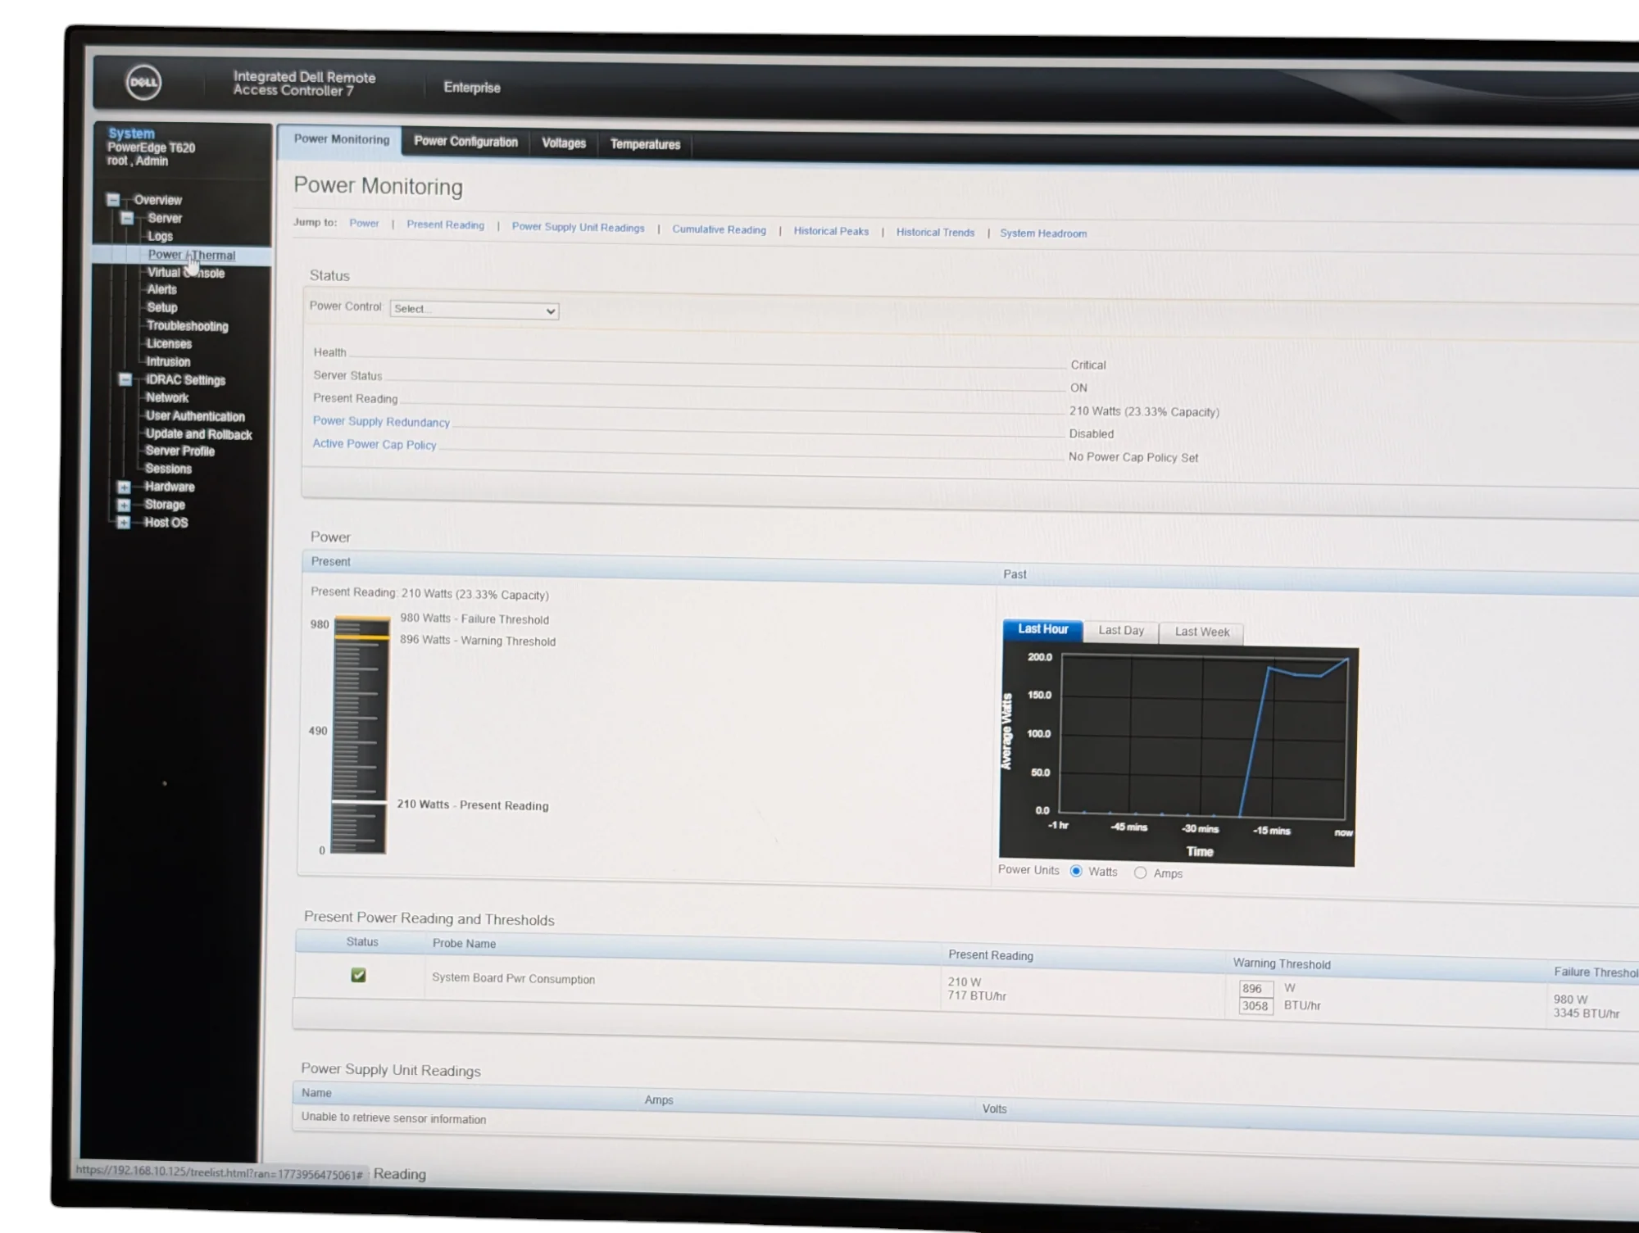The height and width of the screenshot is (1233, 1639).
Task: Click '980 Watts - Failure Threshold' label
Action: [x=474, y=619]
